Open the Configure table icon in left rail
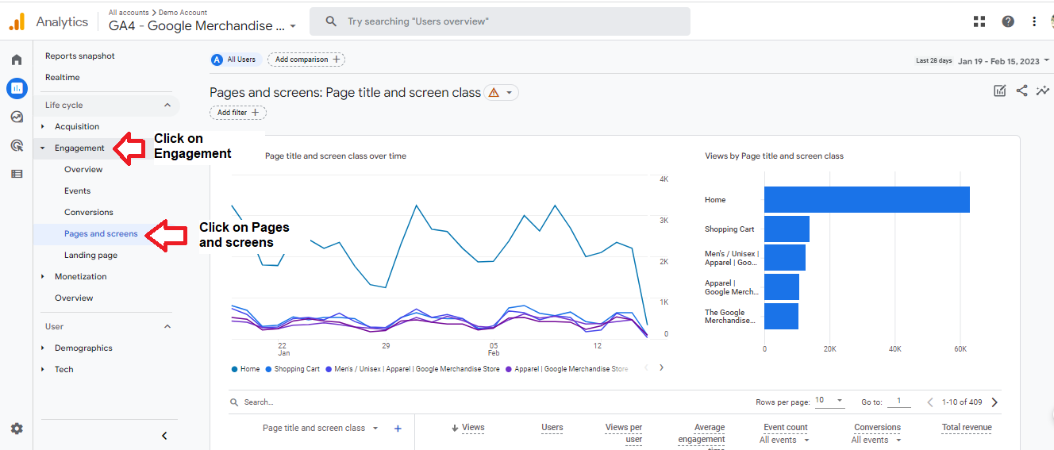 tap(17, 174)
